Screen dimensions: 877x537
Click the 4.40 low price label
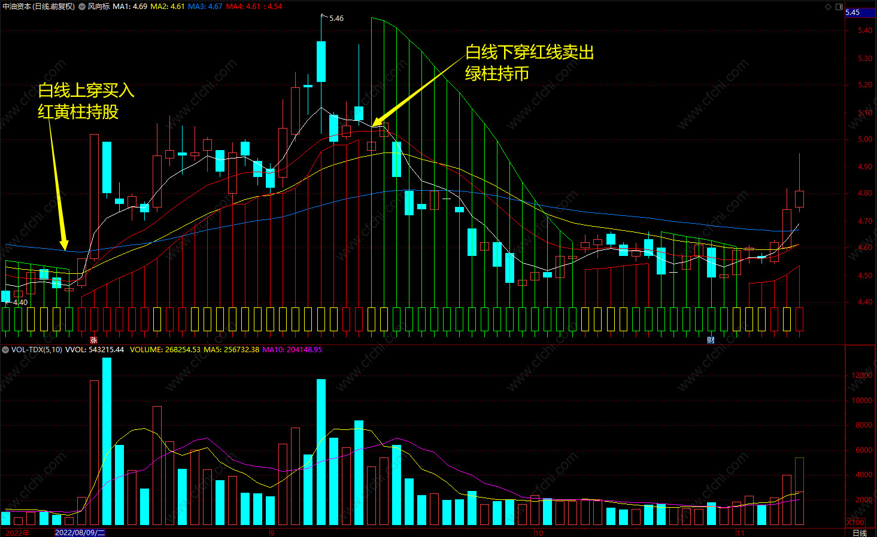[20, 303]
